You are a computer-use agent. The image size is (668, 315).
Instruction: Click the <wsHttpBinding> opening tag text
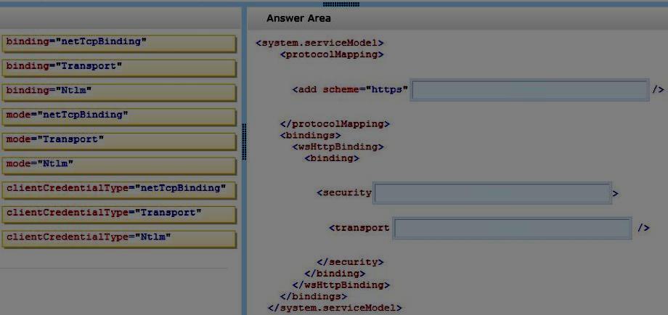point(338,147)
